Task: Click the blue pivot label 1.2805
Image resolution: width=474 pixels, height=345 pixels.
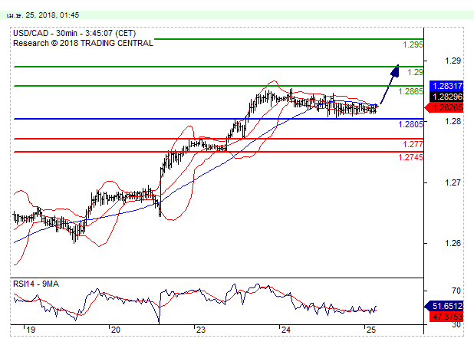Action: [410, 124]
